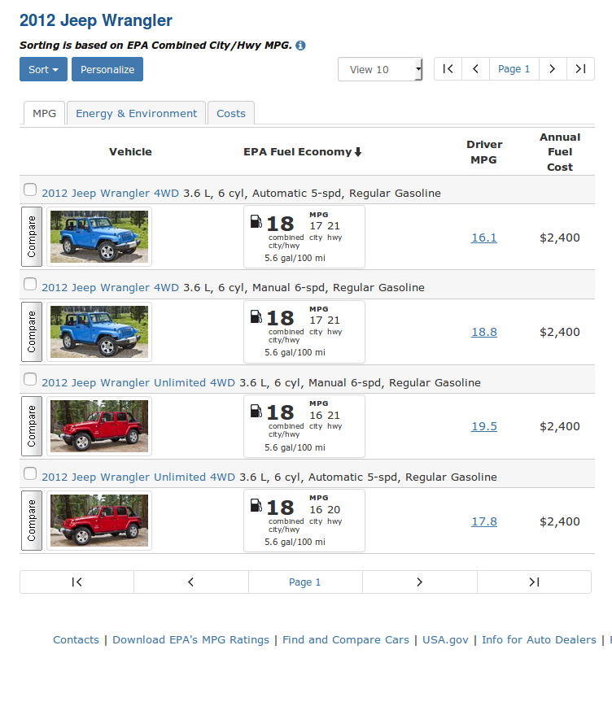The height and width of the screenshot is (728, 612).
Task: Switch to the Costs tab
Action: click(x=231, y=113)
